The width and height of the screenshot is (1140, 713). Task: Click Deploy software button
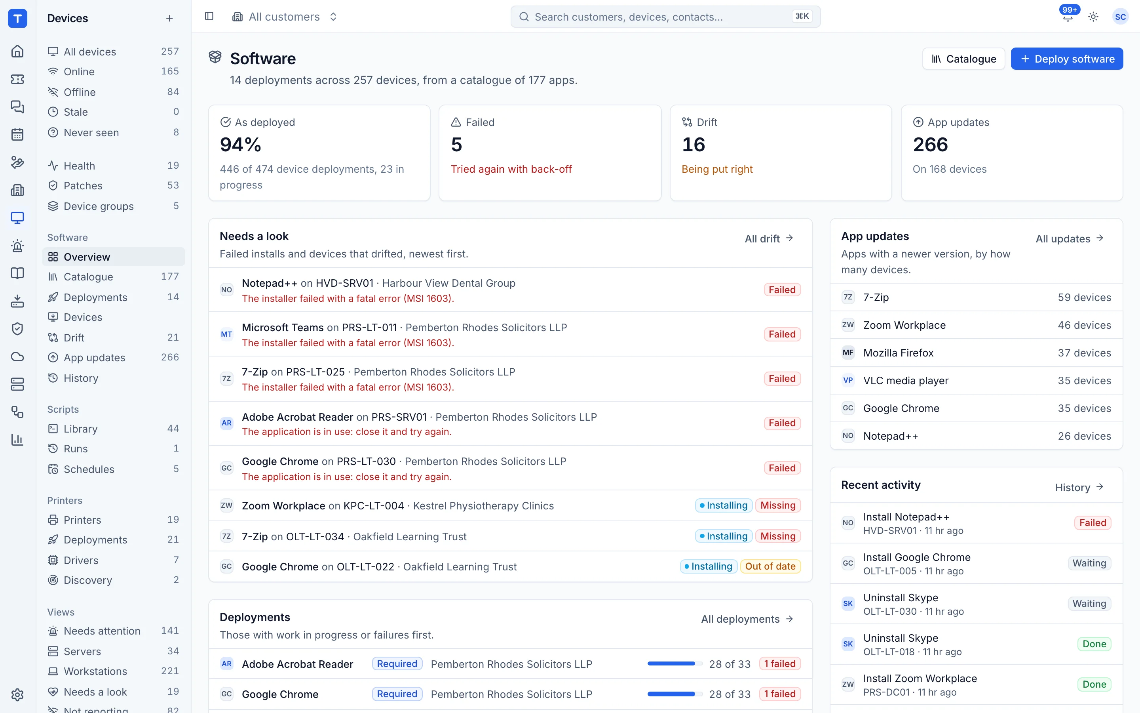pyautogui.click(x=1067, y=59)
